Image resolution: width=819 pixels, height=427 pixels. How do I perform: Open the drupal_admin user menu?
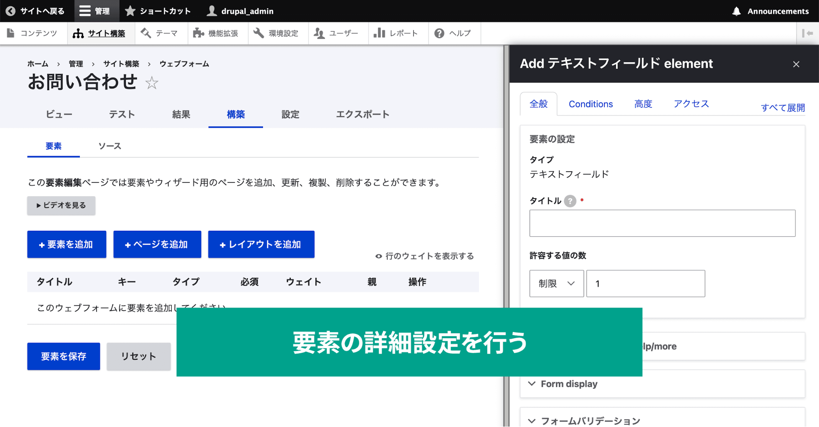pos(240,11)
